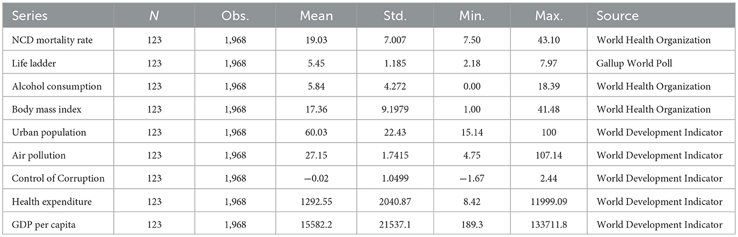Select the Source column header
Image resolution: width=738 pixels, height=237 pixels.
click(x=617, y=16)
